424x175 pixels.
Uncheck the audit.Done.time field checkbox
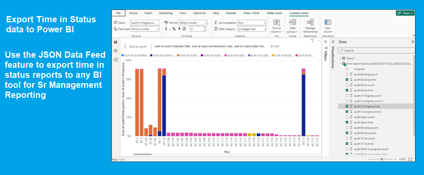[347, 90]
